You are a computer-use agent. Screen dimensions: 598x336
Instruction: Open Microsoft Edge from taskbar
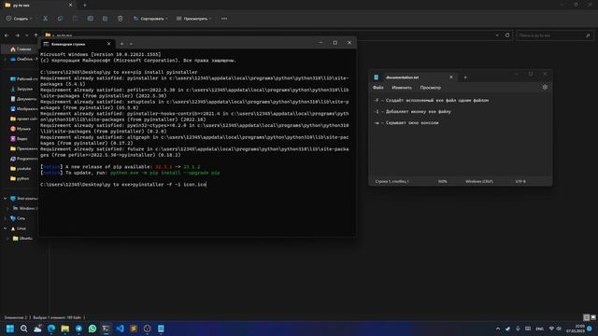[x=51, y=329]
